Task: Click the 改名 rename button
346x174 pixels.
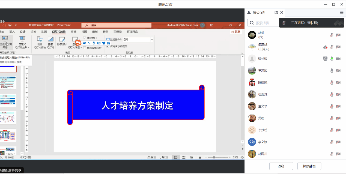Action: tap(281, 166)
